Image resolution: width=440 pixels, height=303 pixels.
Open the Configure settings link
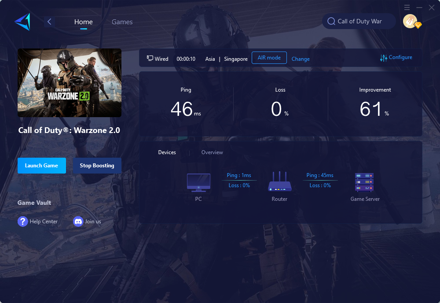pyautogui.click(x=400, y=57)
